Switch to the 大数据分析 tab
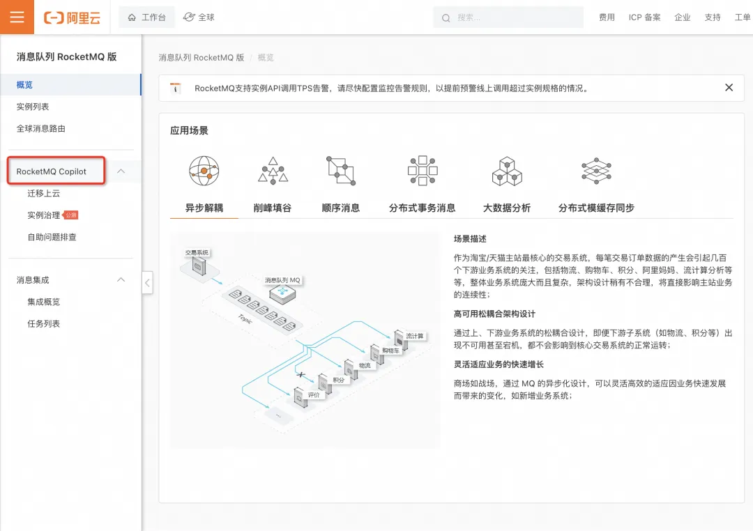 click(x=507, y=208)
